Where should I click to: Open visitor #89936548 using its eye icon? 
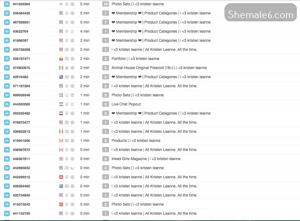pyautogui.click(x=7, y=95)
